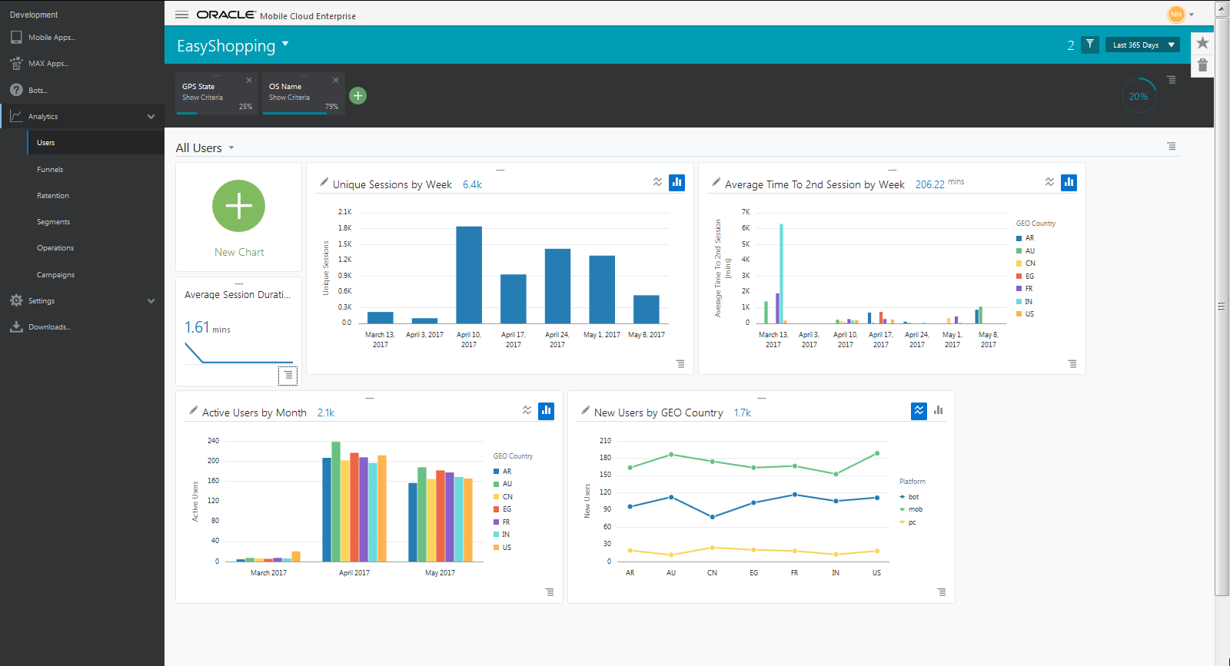Switch Active Users chart to line view
Screen dimensions: 1230x666
(527, 410)
